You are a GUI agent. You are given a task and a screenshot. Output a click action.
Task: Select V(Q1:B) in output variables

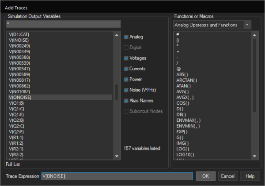pyautogui.click(x=17, y=103)
